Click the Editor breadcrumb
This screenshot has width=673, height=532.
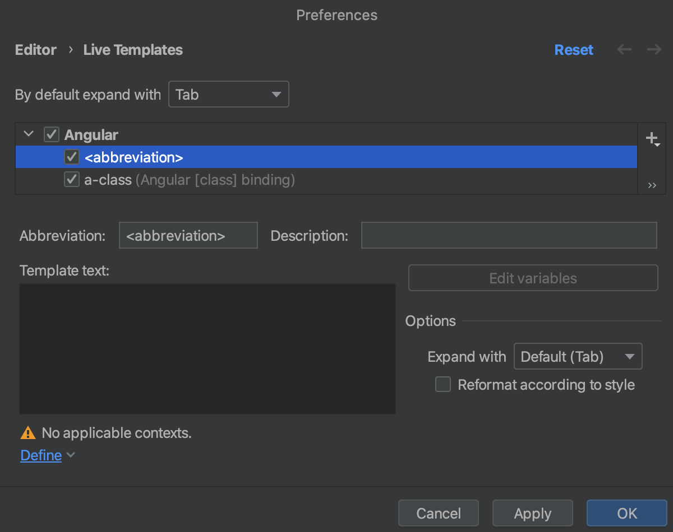coord(36,50)
